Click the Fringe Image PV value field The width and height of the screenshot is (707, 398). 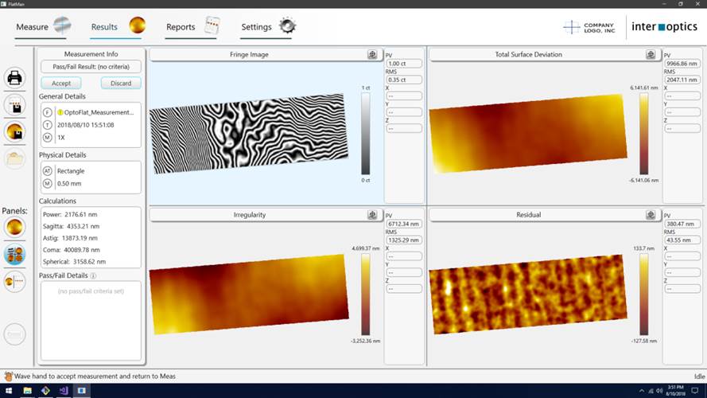[402, 64]
